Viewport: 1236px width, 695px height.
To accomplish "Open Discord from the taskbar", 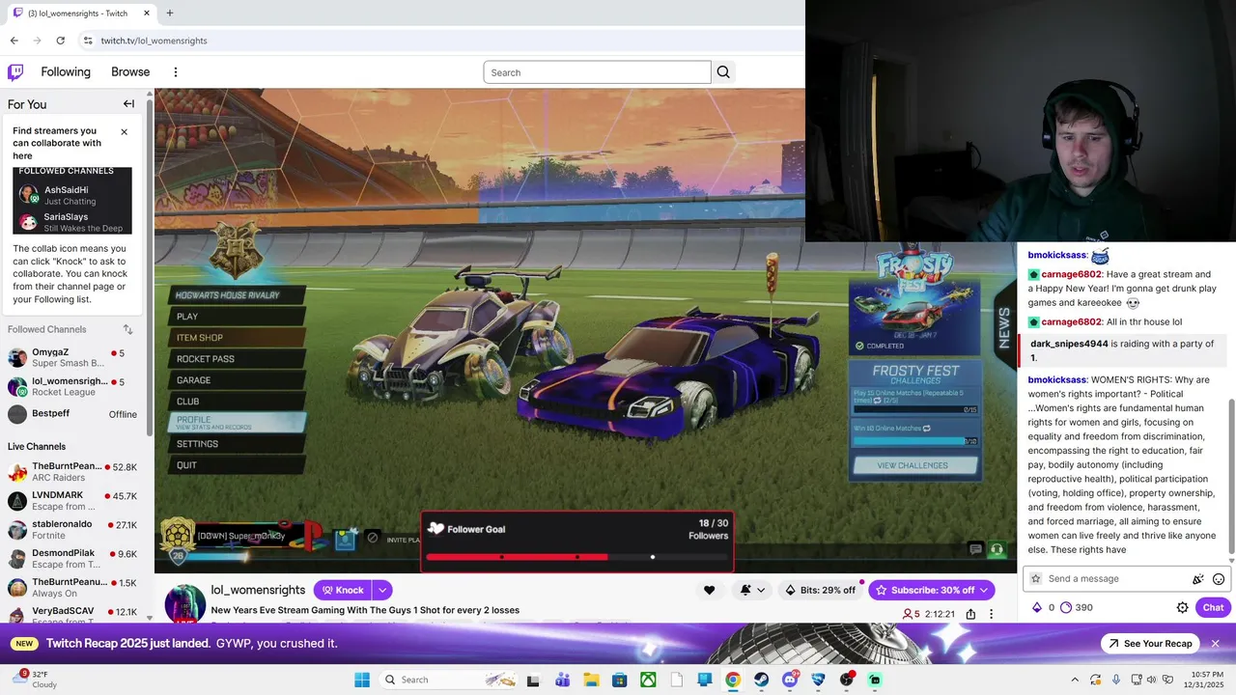I will click(790, 680).
